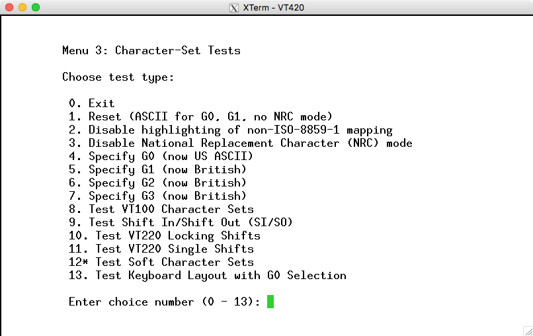Click the X11 icon in the title bar
Viewport: 533px width, 336px height.
coord(233,8)
